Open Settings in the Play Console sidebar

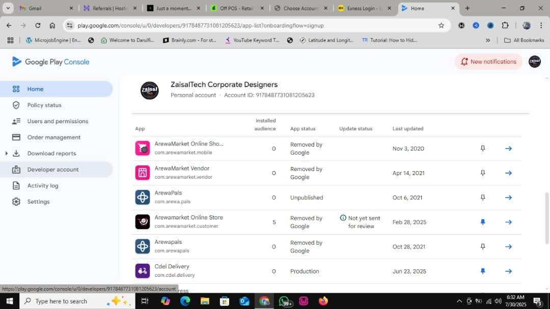pyautogui.click(x=38, y=202)
